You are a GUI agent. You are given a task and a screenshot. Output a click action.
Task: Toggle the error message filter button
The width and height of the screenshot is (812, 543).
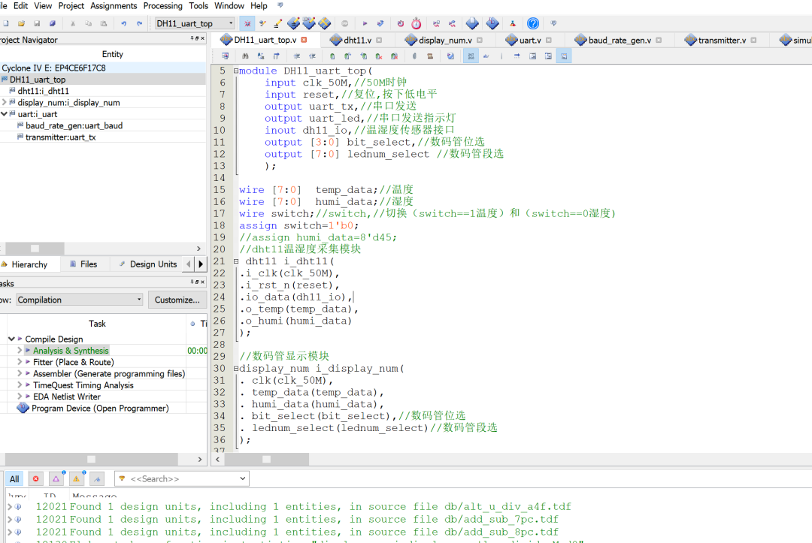[35, 478]
